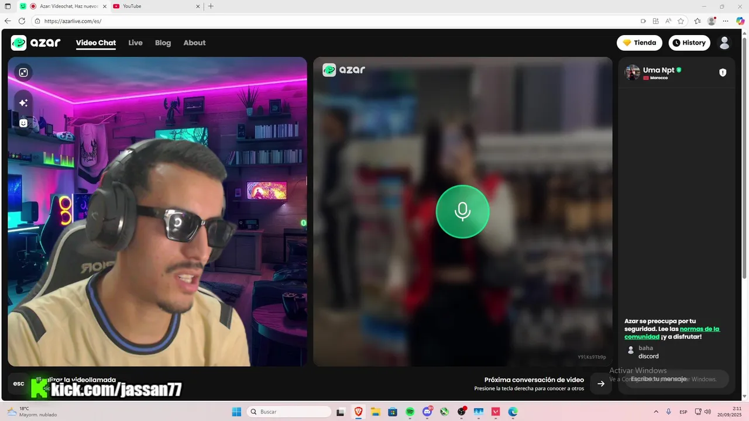Toggle the fullscreen view of local video
The height and width of the screenshot is (421, 749).
pos(23,73)
